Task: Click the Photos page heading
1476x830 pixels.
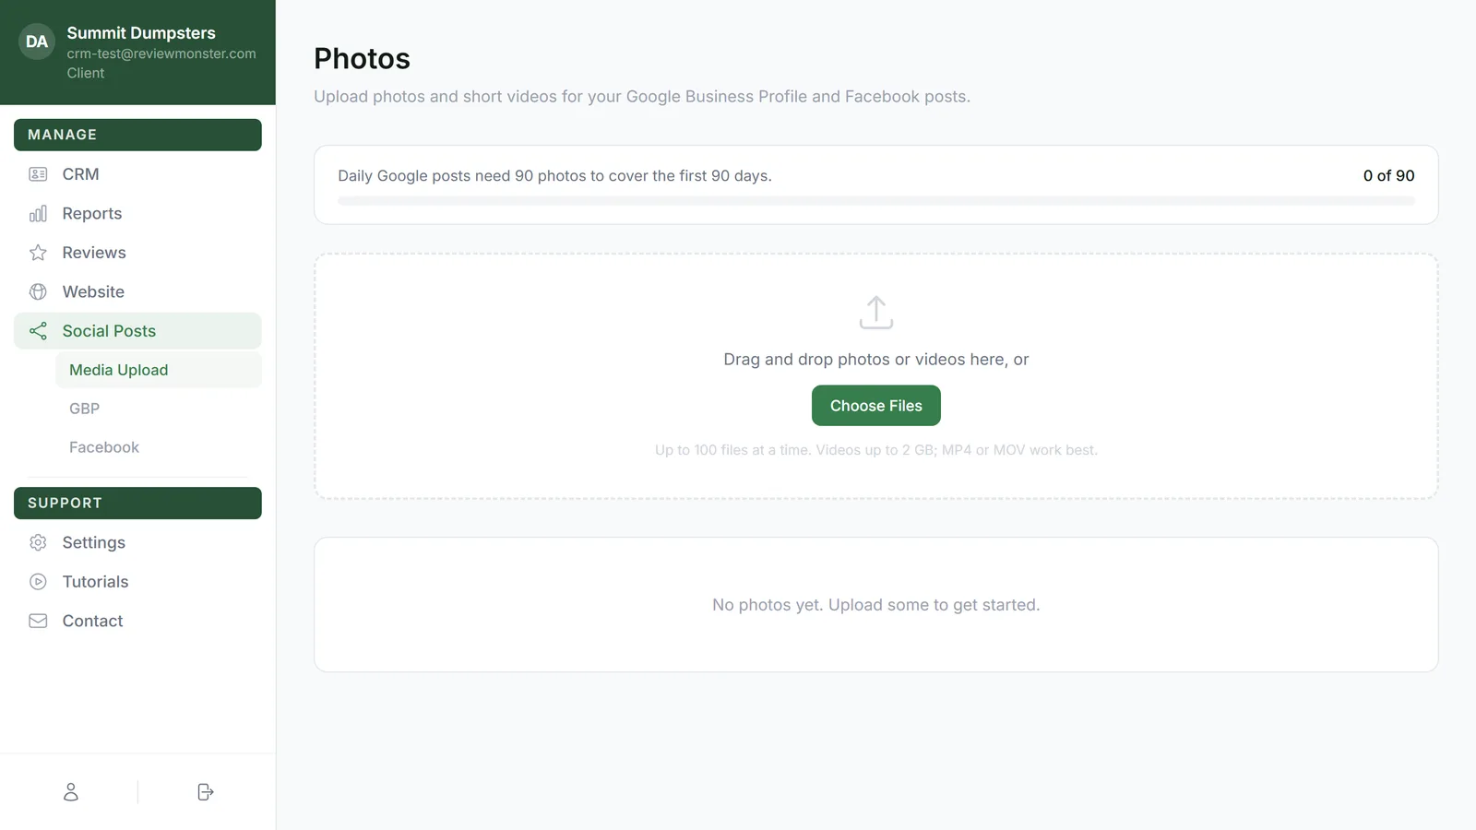Action: (x=362, y=58)
